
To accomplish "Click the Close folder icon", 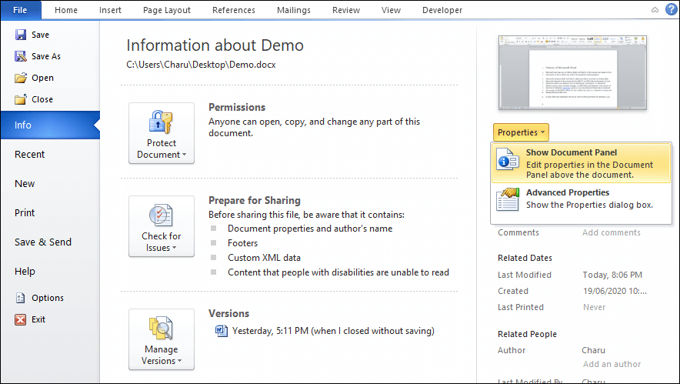I will (x=20, y=99).
